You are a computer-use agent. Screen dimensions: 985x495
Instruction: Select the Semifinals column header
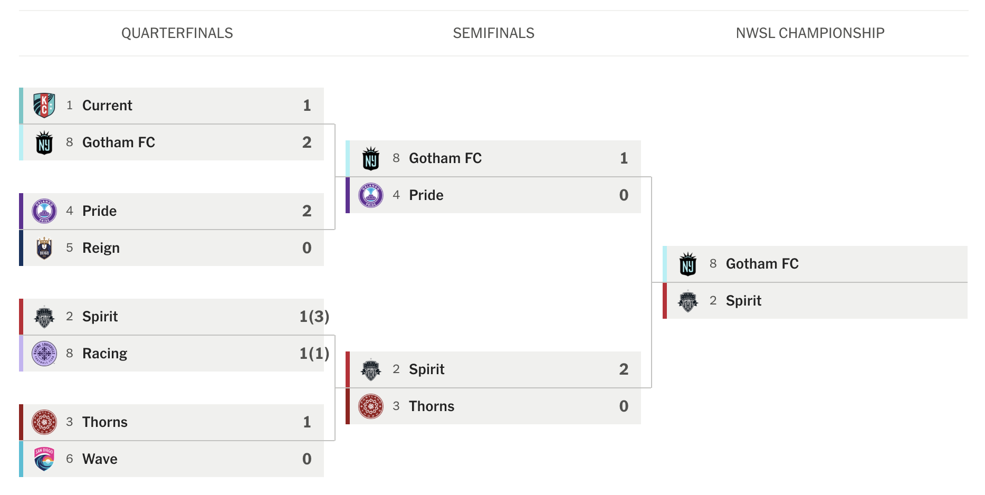[493, 33]
